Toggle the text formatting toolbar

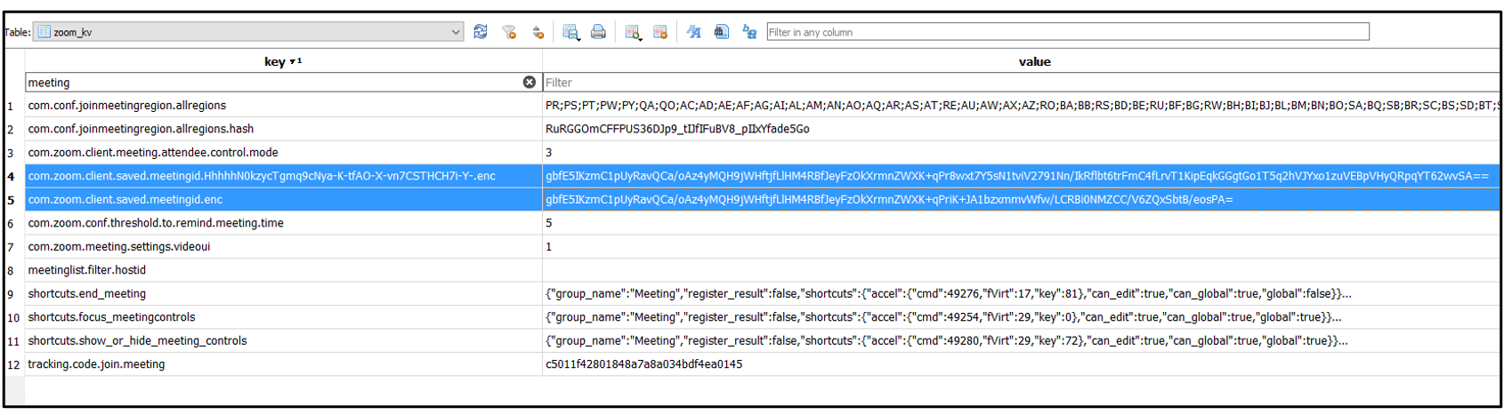693,32
